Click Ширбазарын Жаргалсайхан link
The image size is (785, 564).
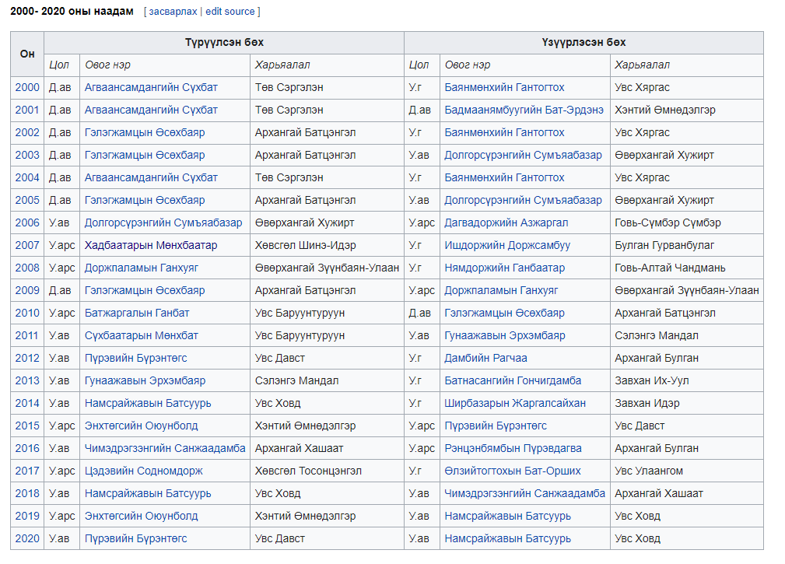point(515,403)
